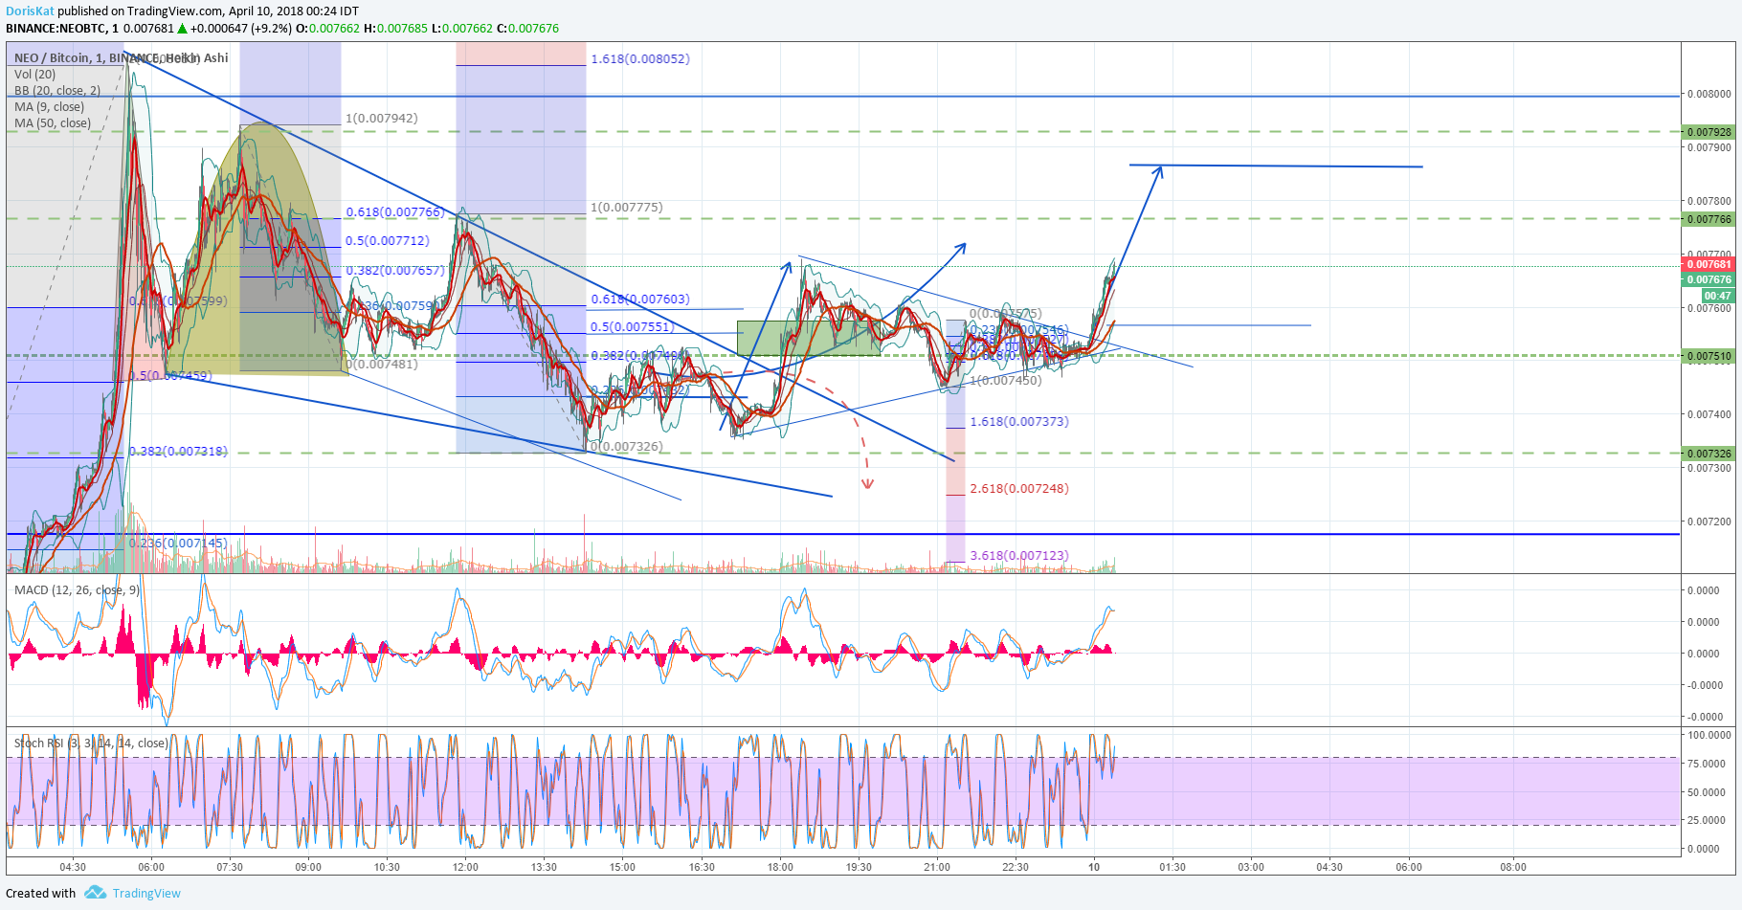
Task: Click the green 0.007510 price axis tag
Action: (x=1708, y=356)
